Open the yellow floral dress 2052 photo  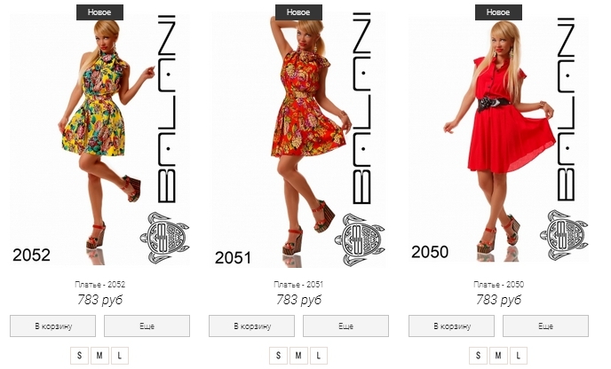pos(99,140)
